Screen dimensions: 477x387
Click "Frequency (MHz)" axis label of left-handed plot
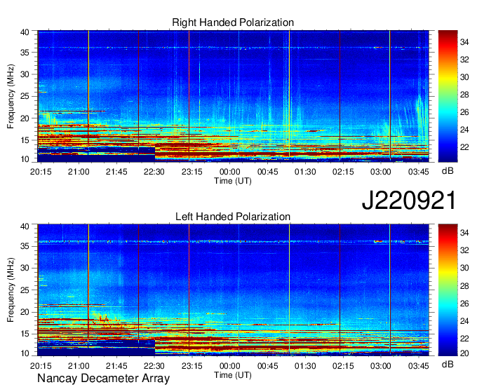click(x=11, y=290)
